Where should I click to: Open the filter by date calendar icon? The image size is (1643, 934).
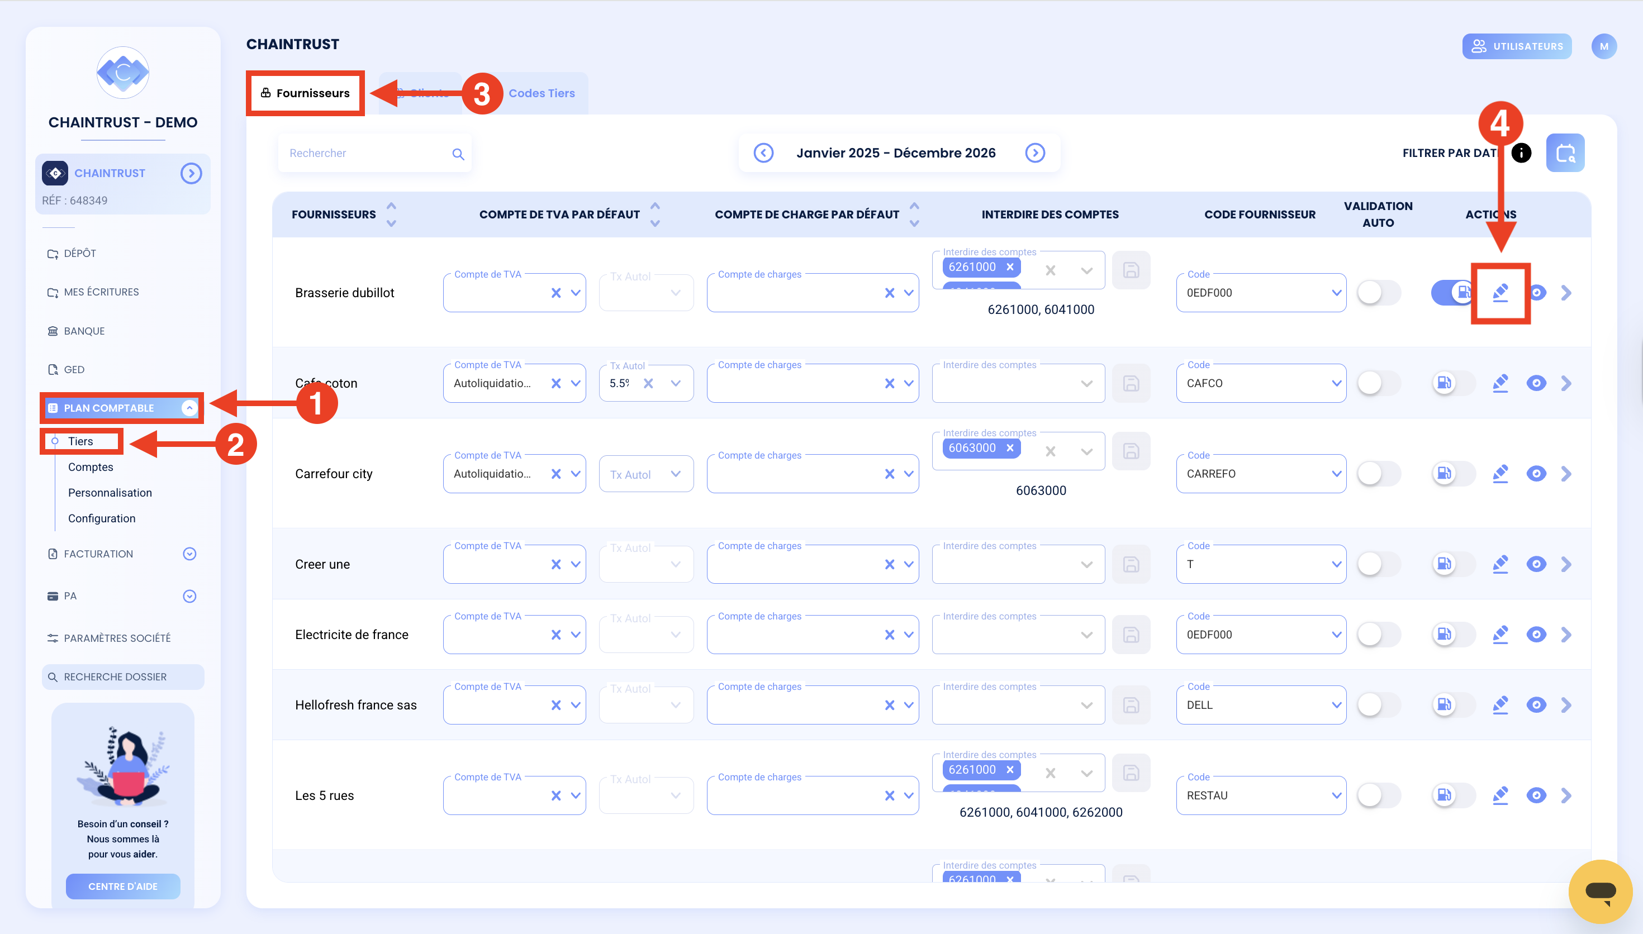point(1565,153)
